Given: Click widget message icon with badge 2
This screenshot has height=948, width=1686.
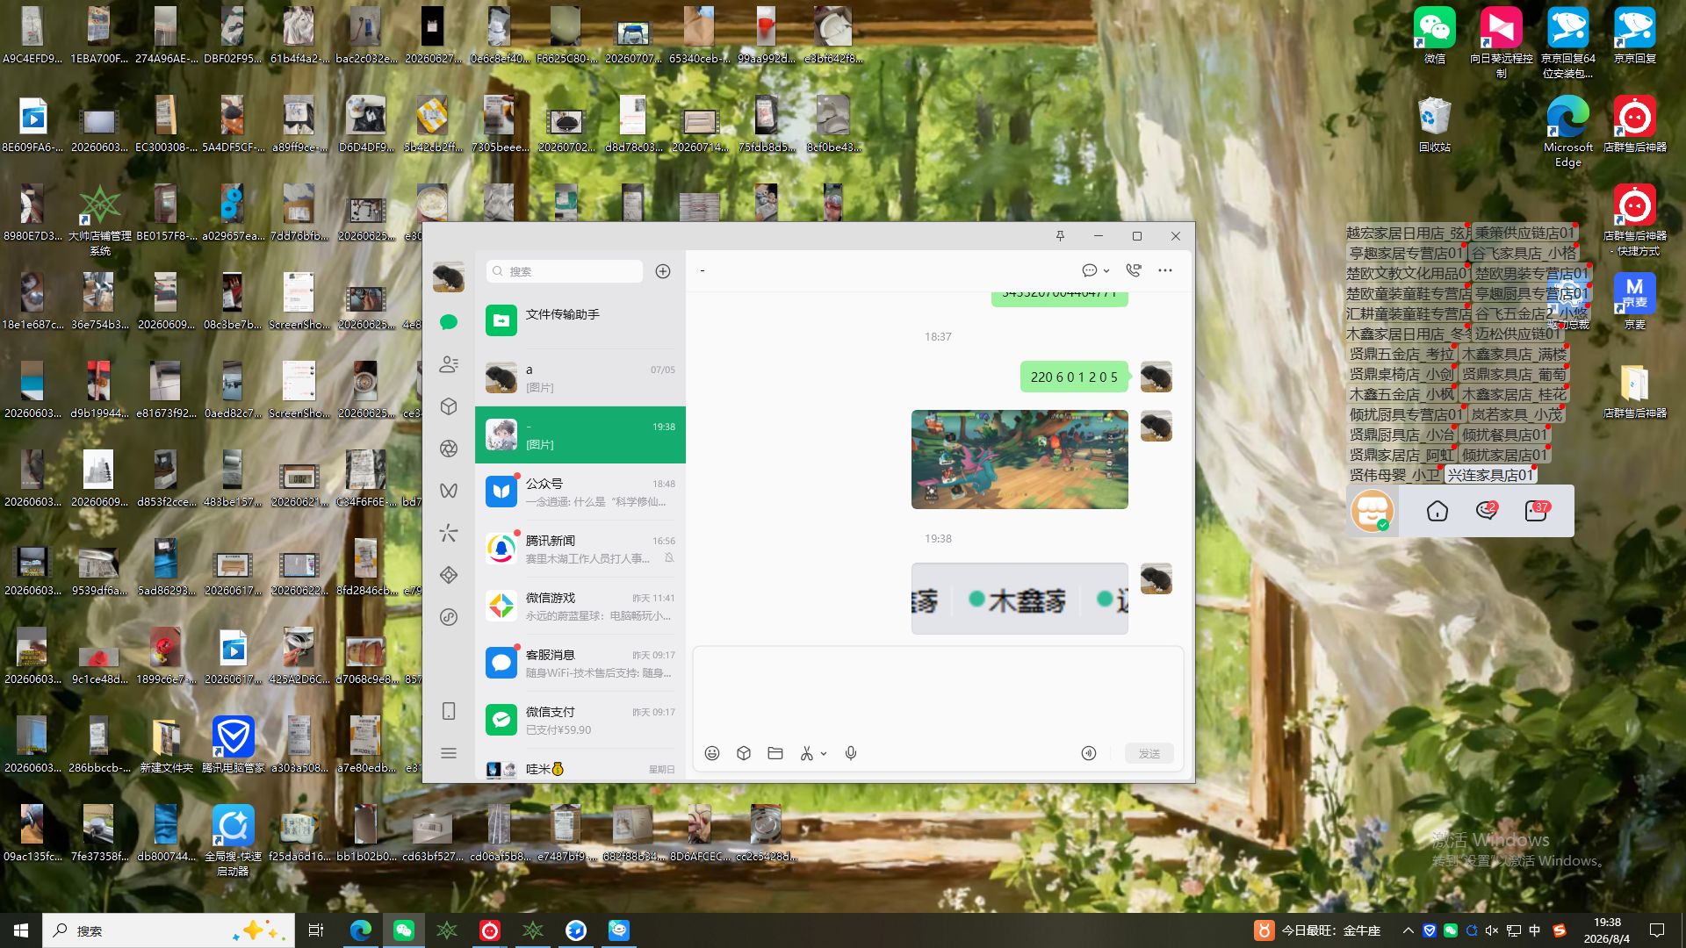Looking at the screenshot, I should 1487,510.
